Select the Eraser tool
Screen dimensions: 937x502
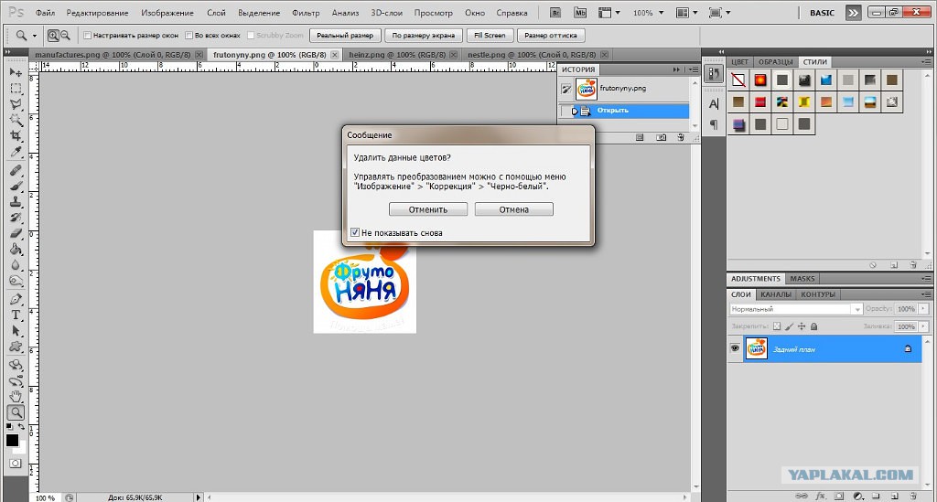[16, 233]
